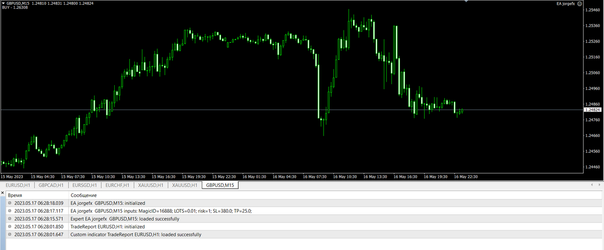Click the info bullet icon of the 06:28:15.571 log row
This screenshot has height=250, width=604.
click(10, 219)
